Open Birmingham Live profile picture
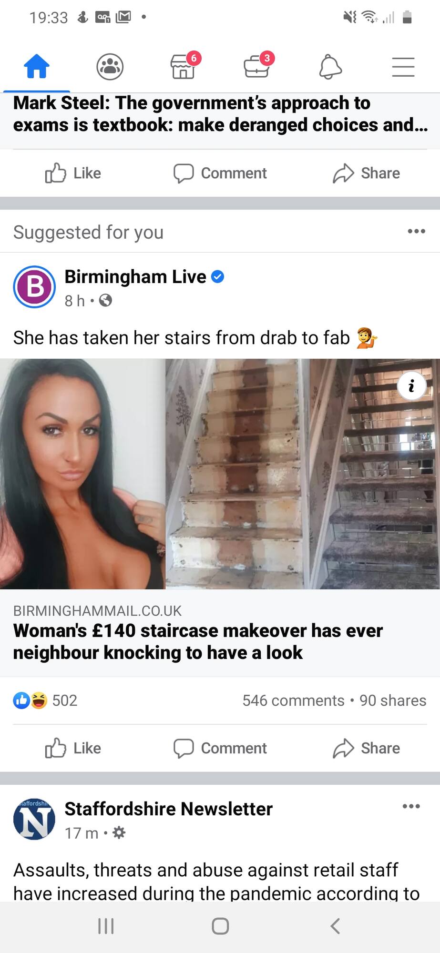 [x=34, y=287]
